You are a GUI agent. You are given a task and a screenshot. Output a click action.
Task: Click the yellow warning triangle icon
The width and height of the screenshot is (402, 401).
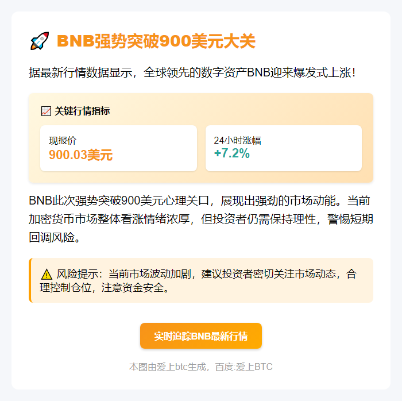pos(47,274)
